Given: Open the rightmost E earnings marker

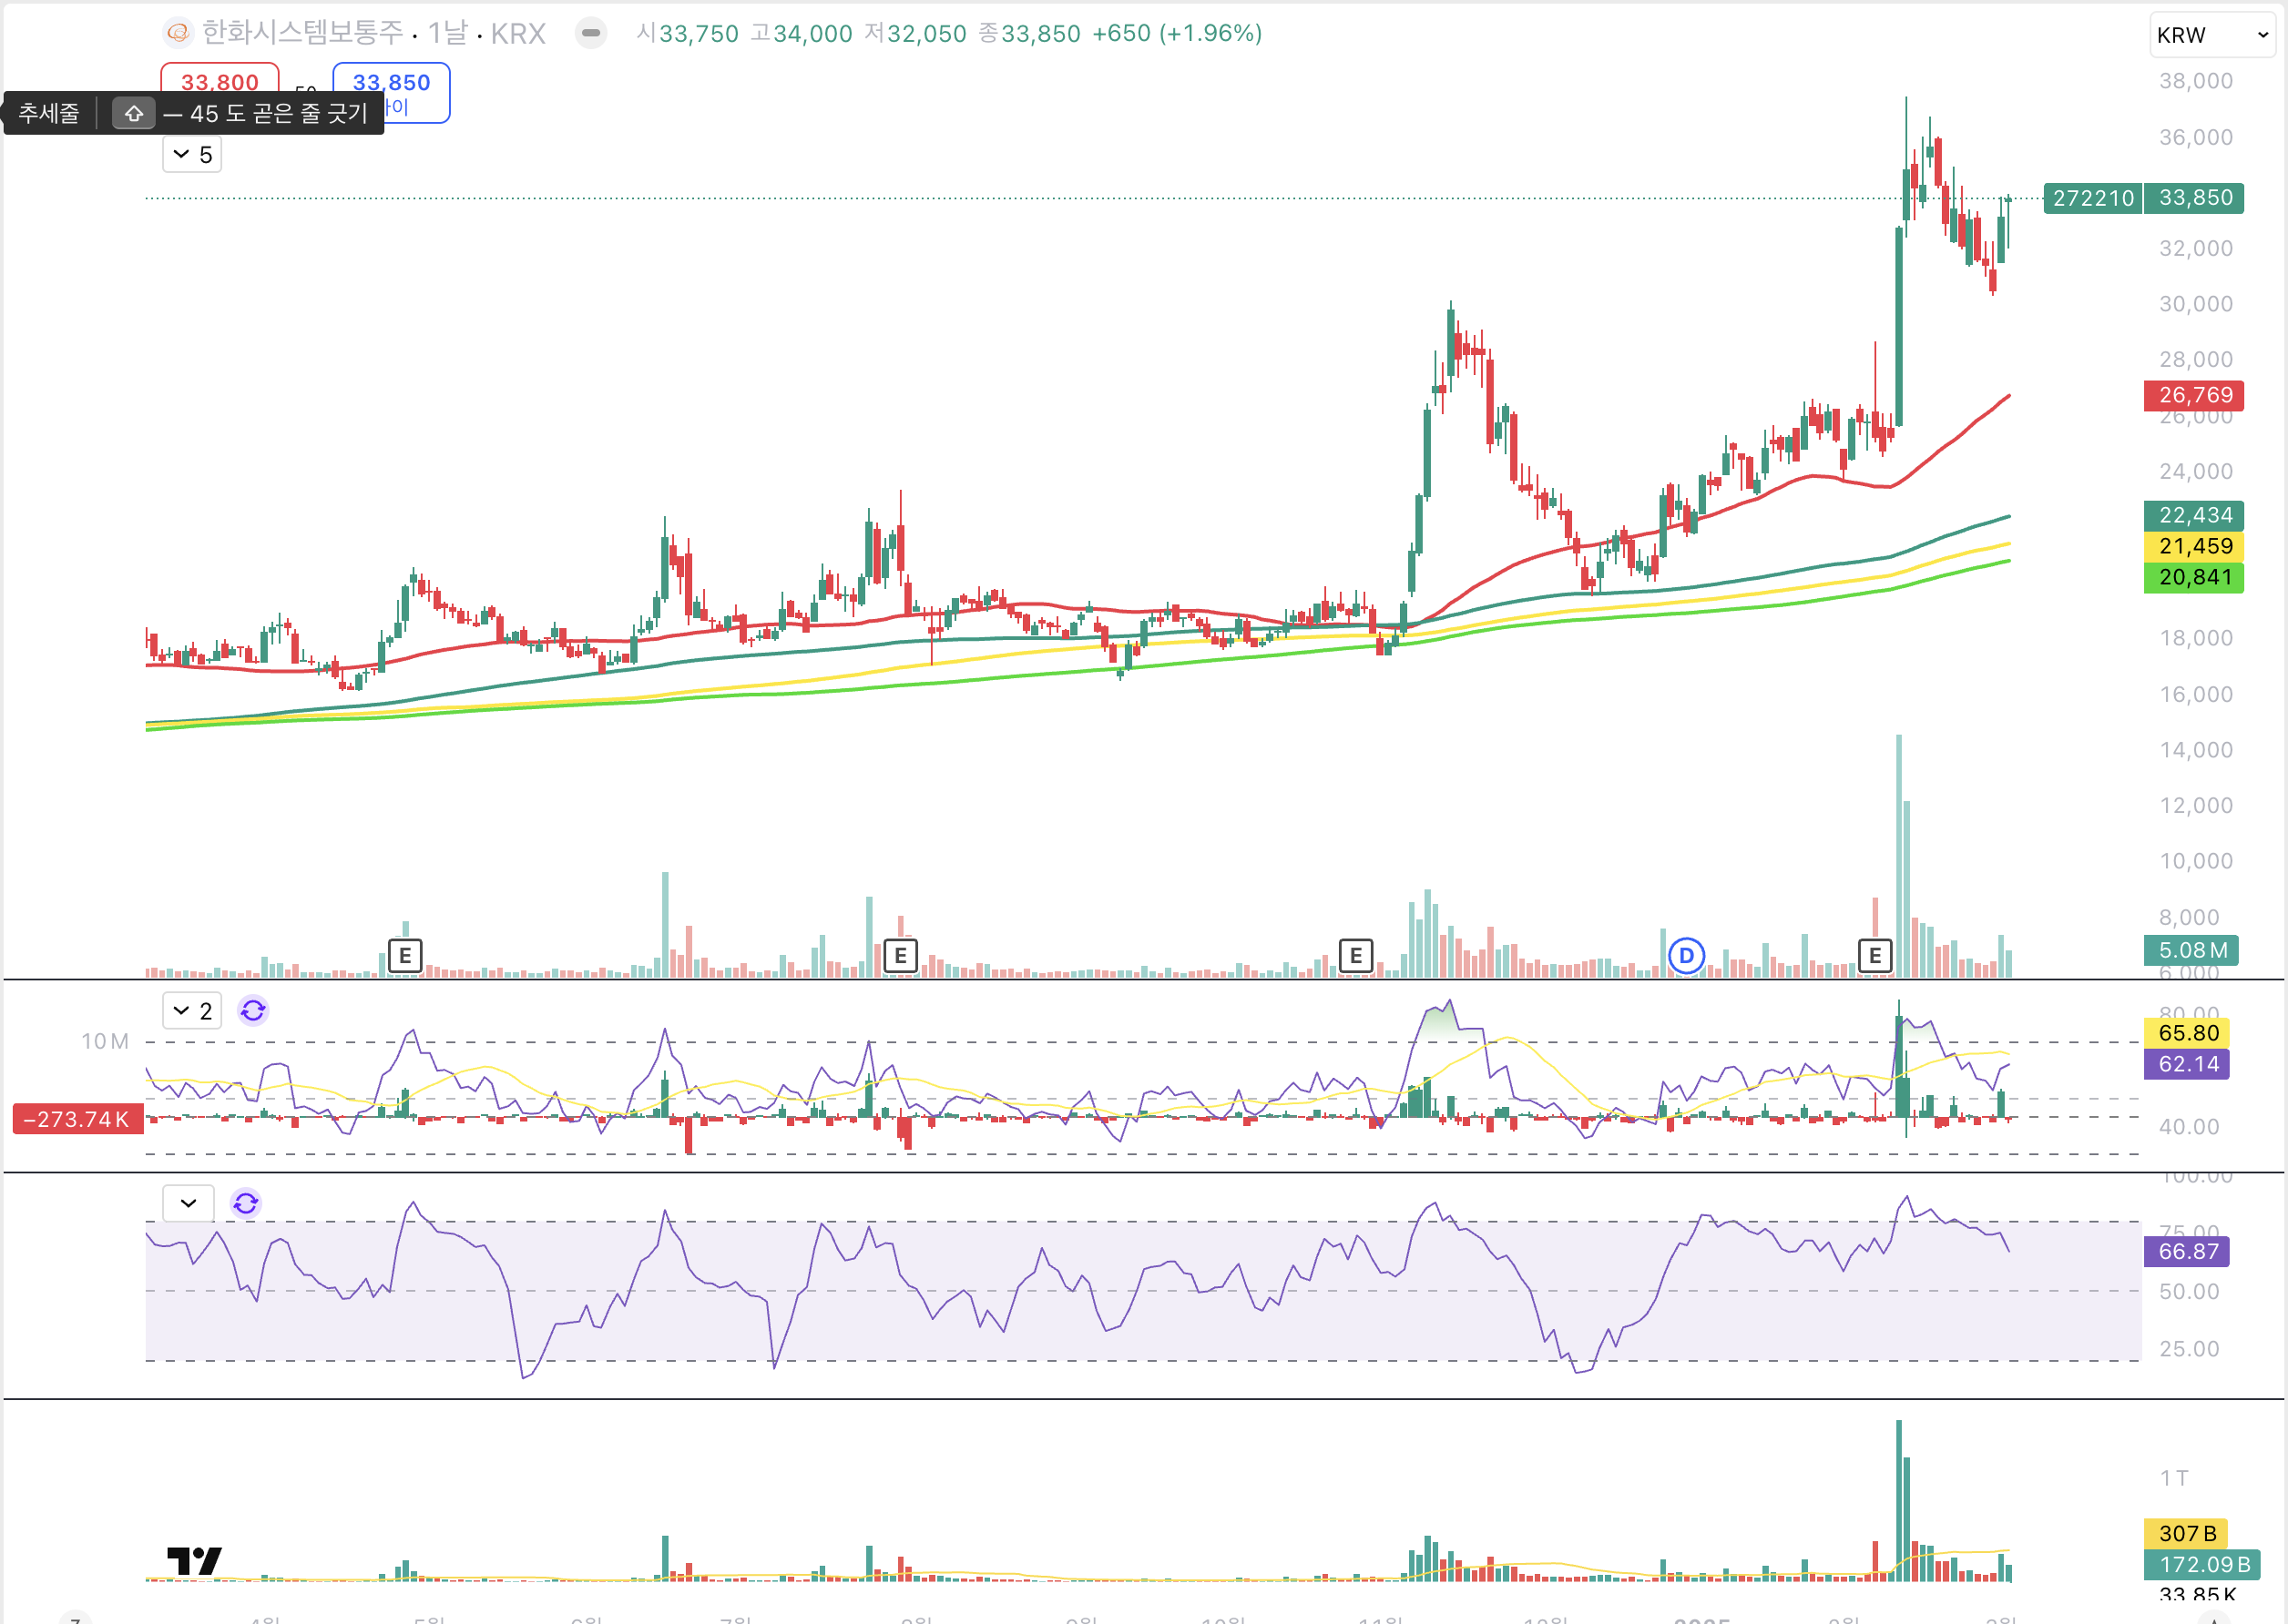Looking at the screenshot, I should coord(1874,955).
